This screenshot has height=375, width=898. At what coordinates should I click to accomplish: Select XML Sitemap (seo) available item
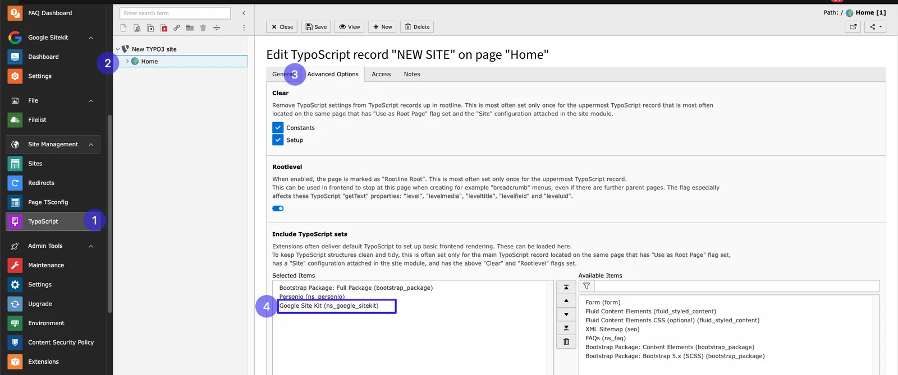click(x=612, y=330)
